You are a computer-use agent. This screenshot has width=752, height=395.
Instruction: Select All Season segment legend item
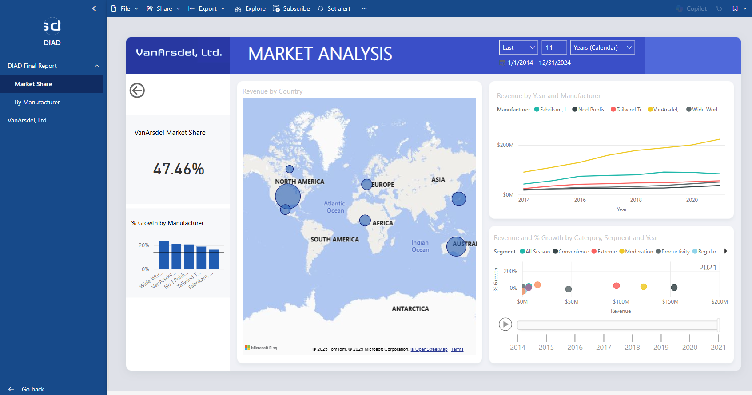[535, 252]
